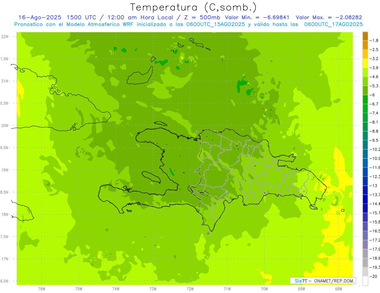Click the '22N' latitude label
The width and height of the screenshot is (380, 293).
[5, 36]
